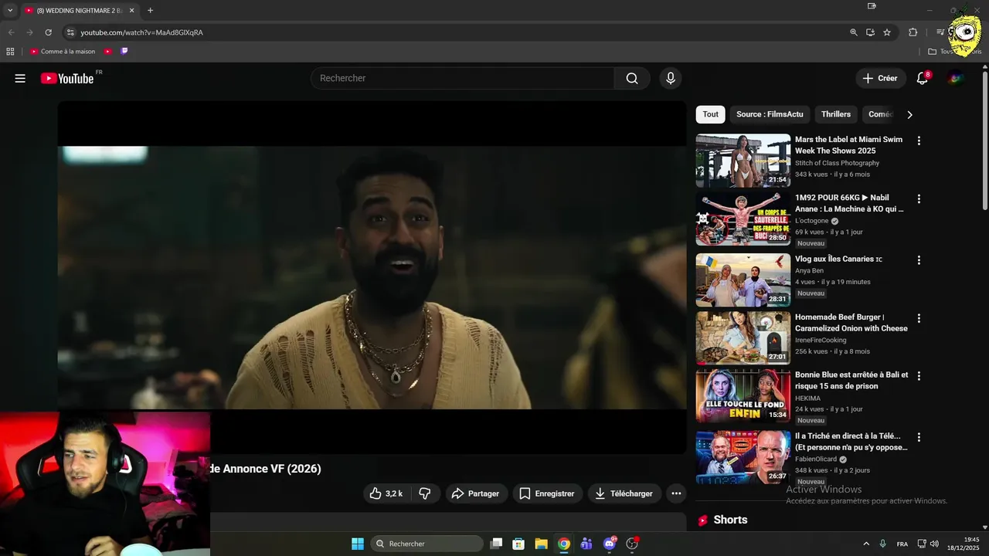Open the Comme à la maison bookmark

click(63, 52)
